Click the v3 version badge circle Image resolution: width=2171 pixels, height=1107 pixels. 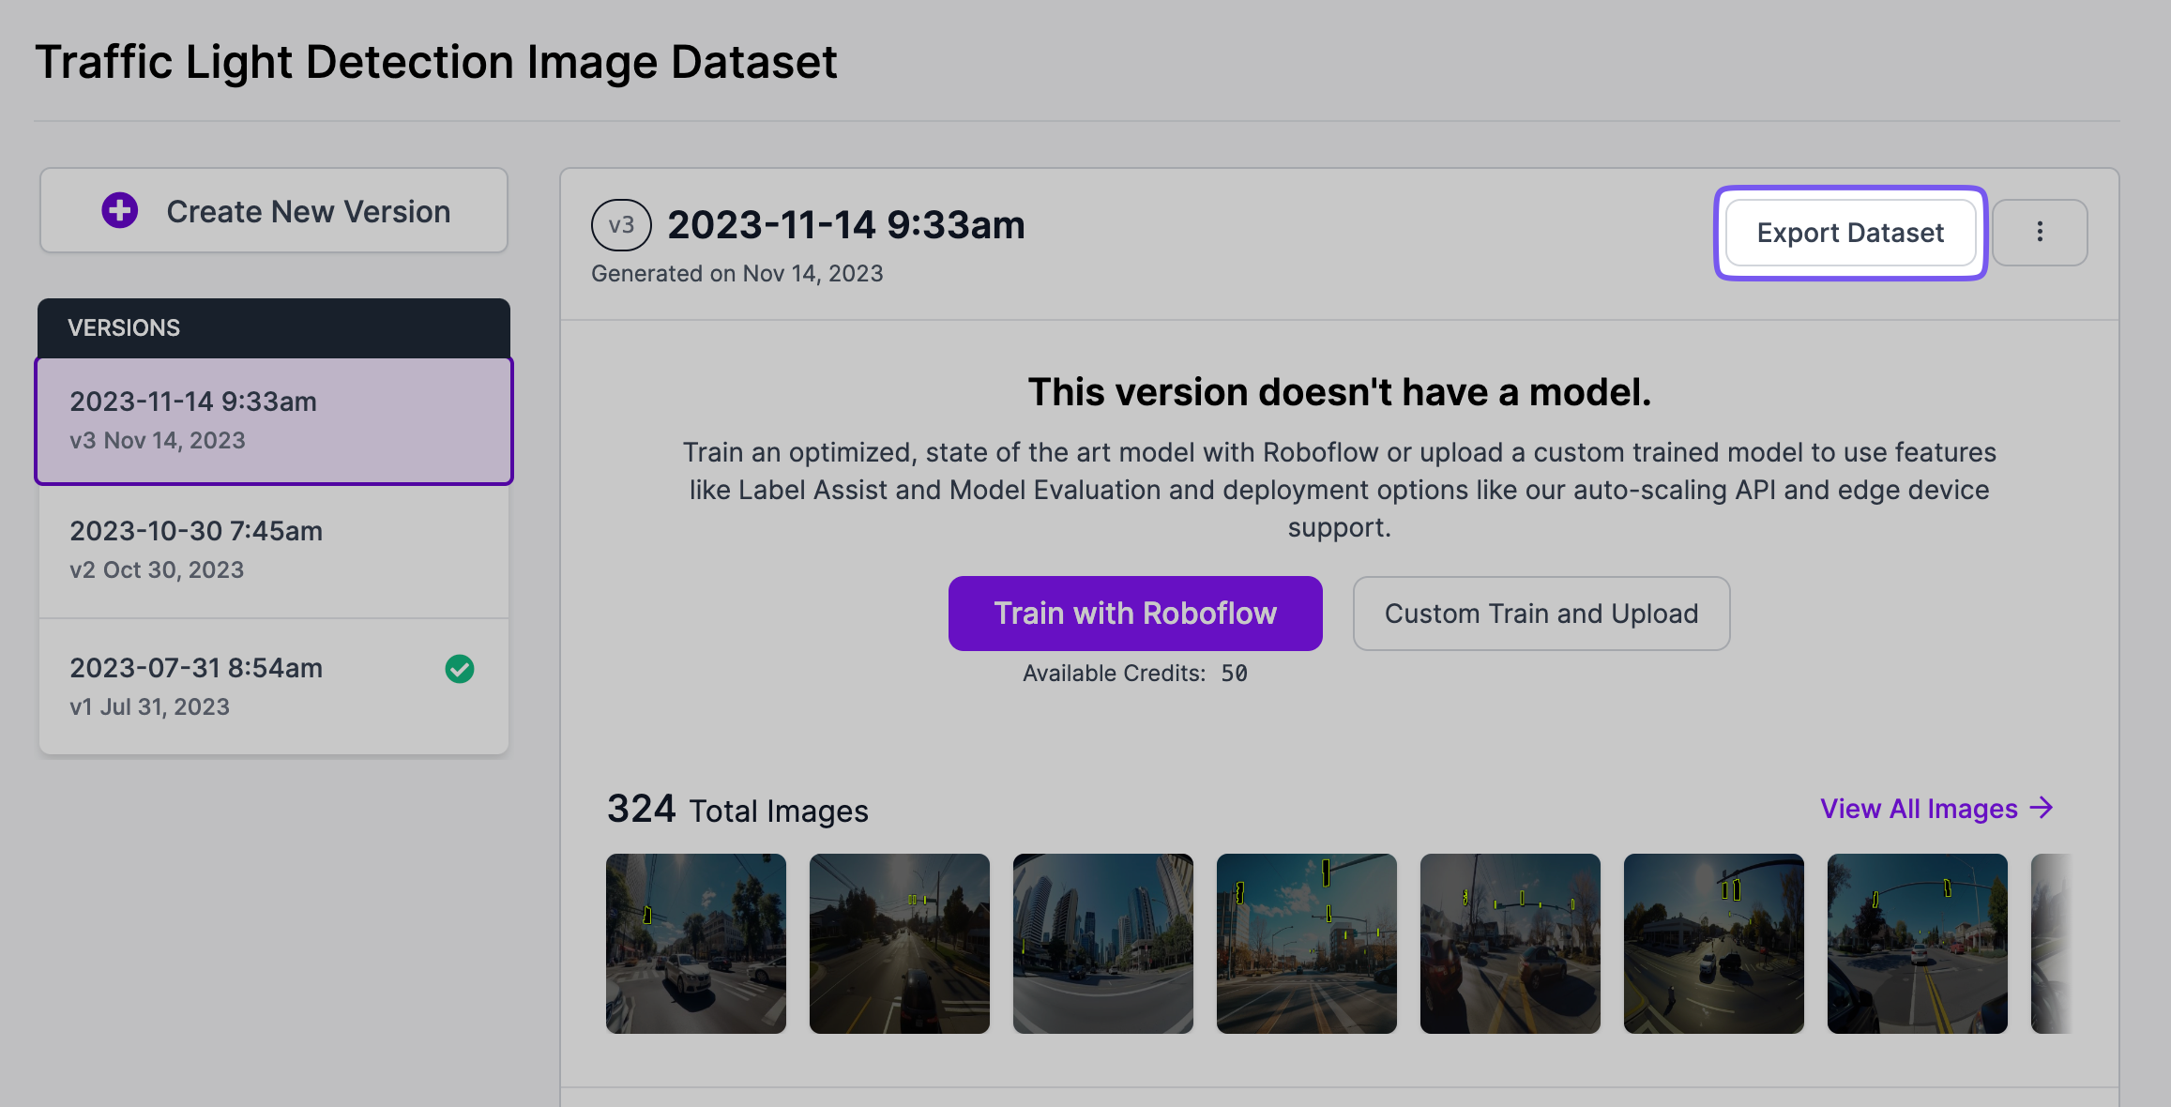pos(620,225)
